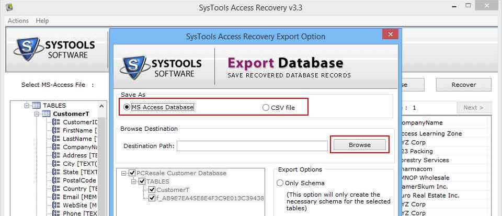Screen dimensions: 502x216
Task: Select the FirstName field in main tree
Action: pos(79,130)
